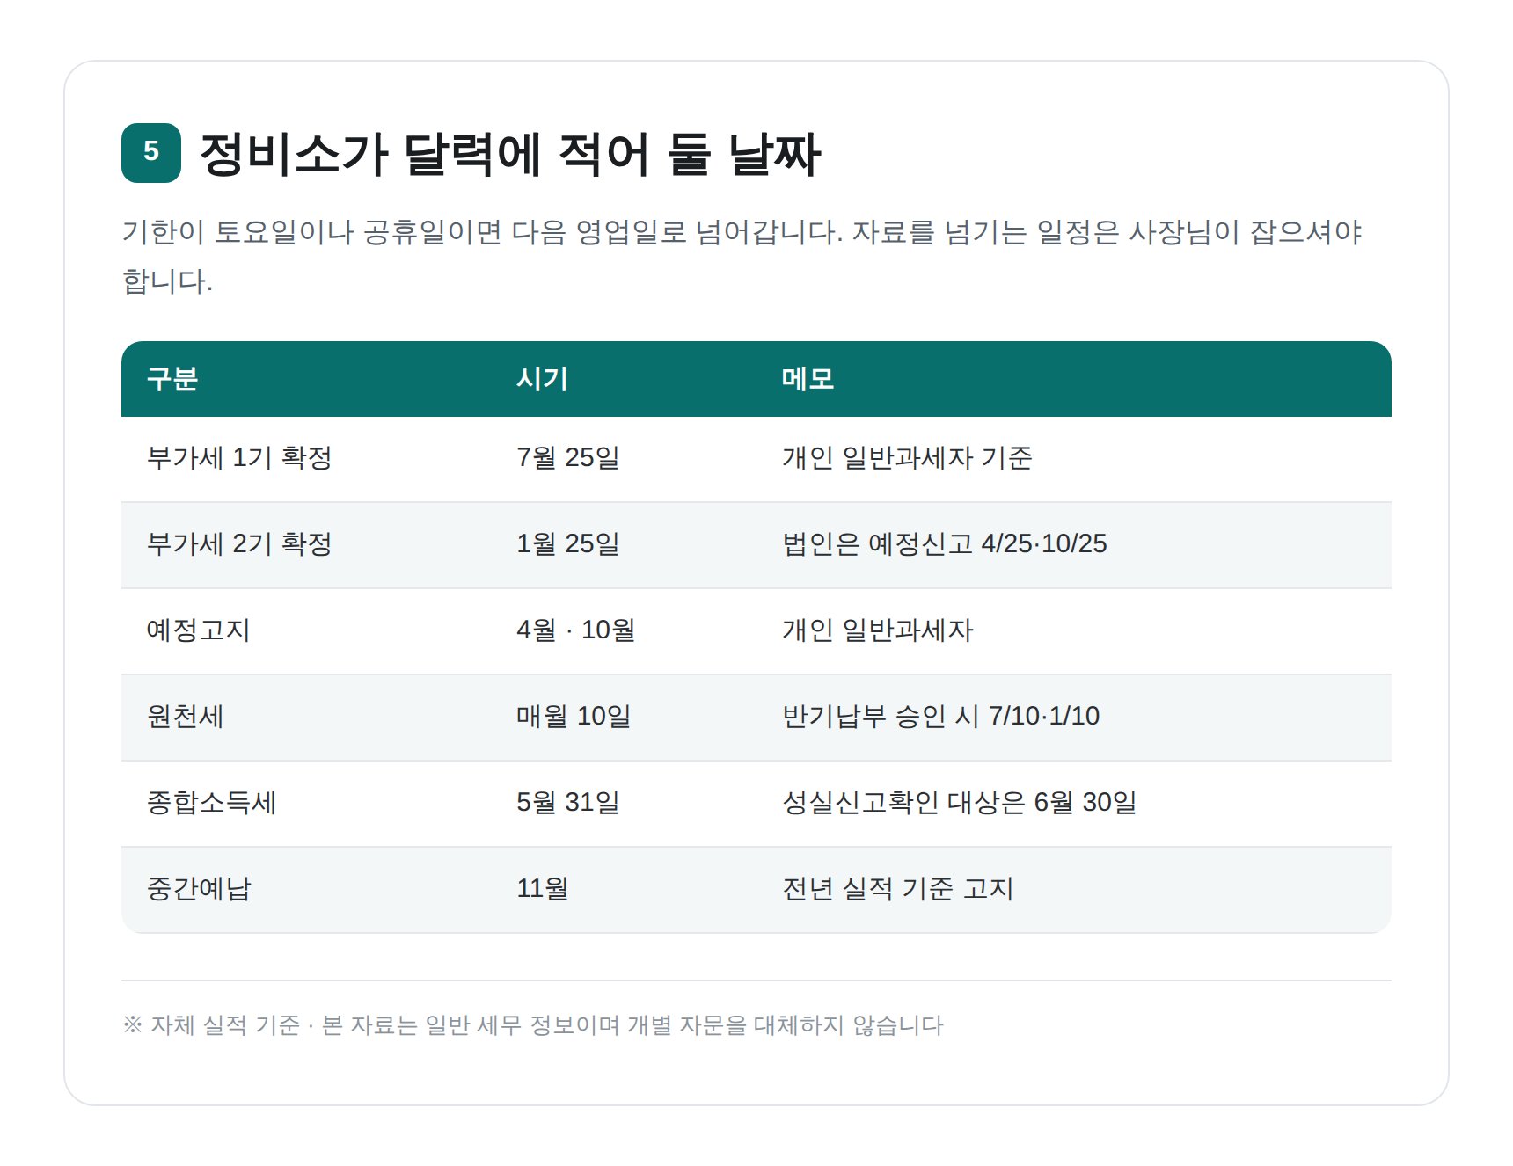The image size is (1513, 1166).
Task: Click the 구분 column header
Action: point(172,379)
